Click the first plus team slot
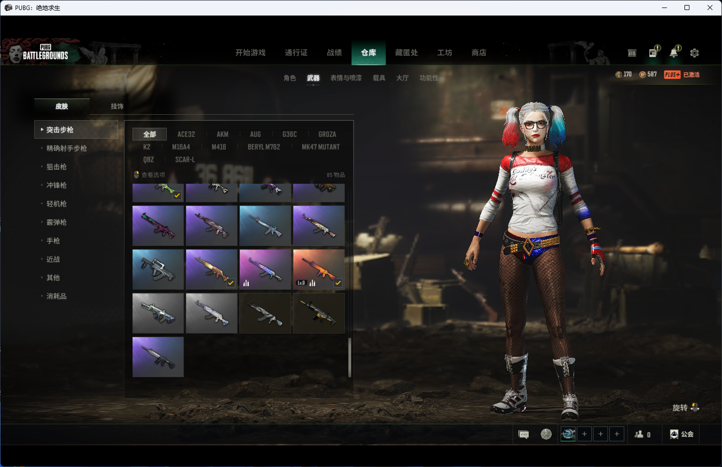This screenshot has width=722, height=467. coord(584,434)
